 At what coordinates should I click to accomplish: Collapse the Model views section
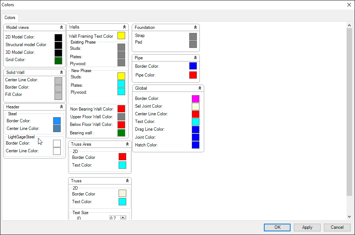point(61,27)
